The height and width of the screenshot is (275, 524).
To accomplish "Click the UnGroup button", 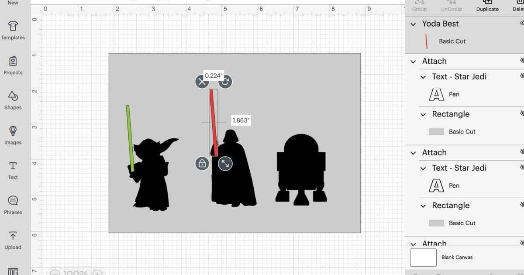I will point(452,6).
